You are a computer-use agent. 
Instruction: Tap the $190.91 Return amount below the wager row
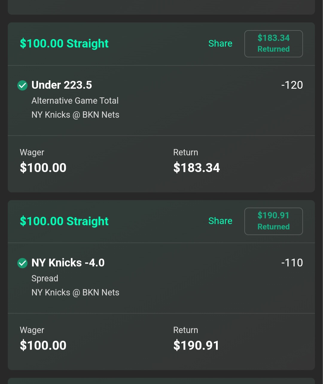pos(196,345)
